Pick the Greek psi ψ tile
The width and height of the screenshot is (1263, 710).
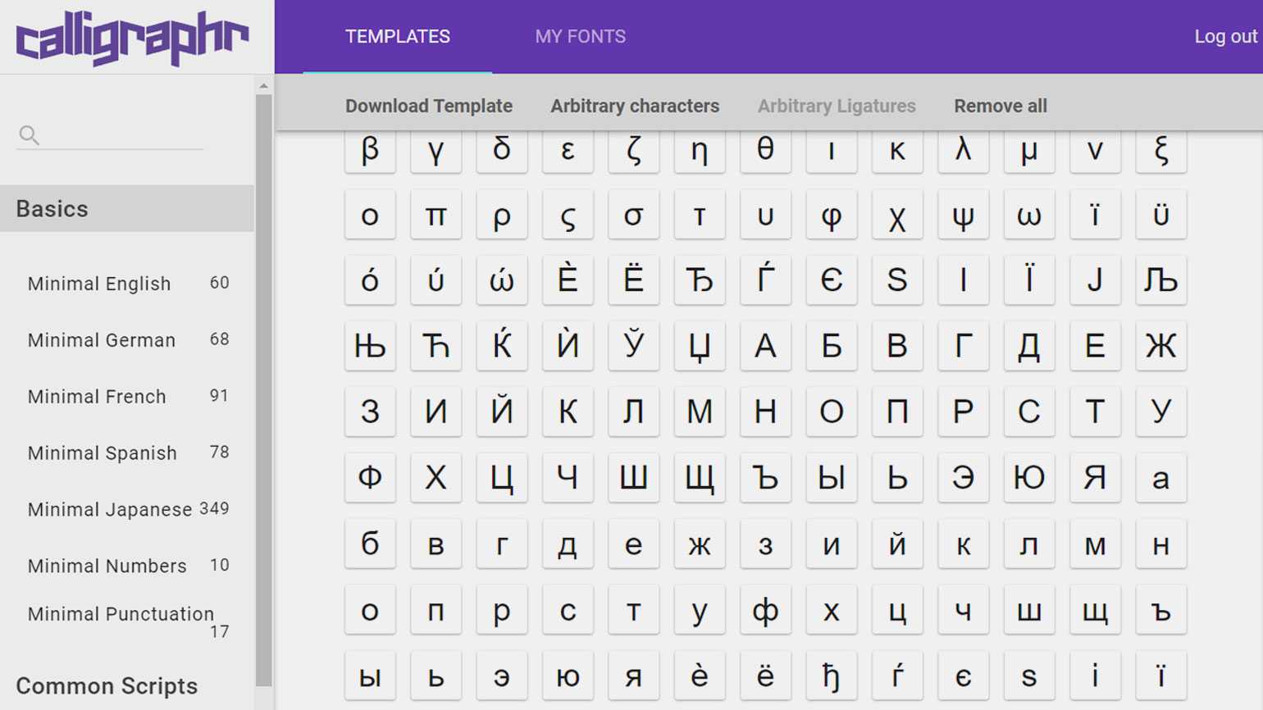point(963,216)
